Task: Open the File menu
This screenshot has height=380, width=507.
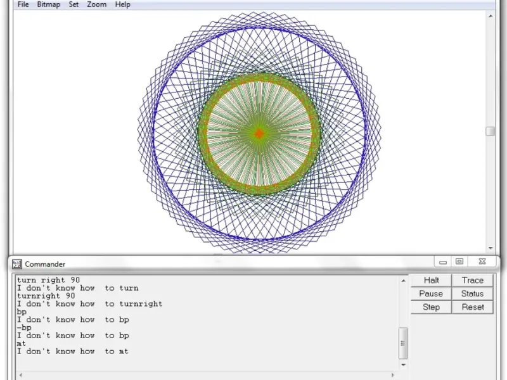Action: click(x=23, y=4)
